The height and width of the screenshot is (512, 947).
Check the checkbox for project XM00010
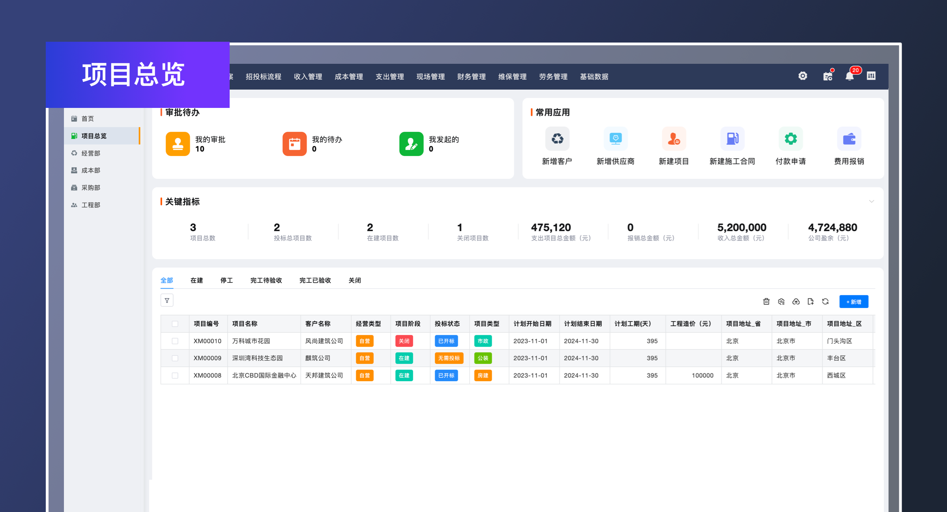click(x=175, y=341)
